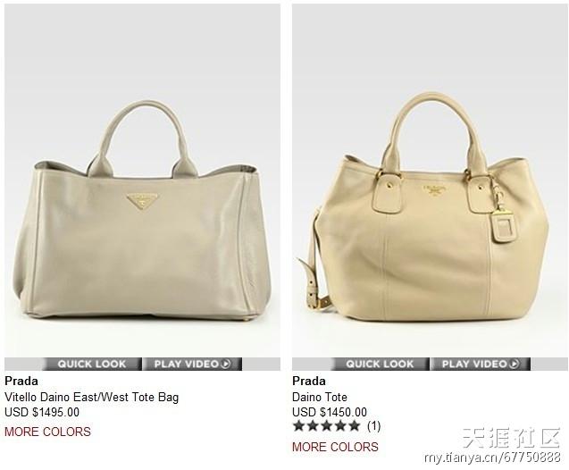Open the Vitello Daino East/West Tote Bag title
This screenshot has height=470, width=569.
92,397
